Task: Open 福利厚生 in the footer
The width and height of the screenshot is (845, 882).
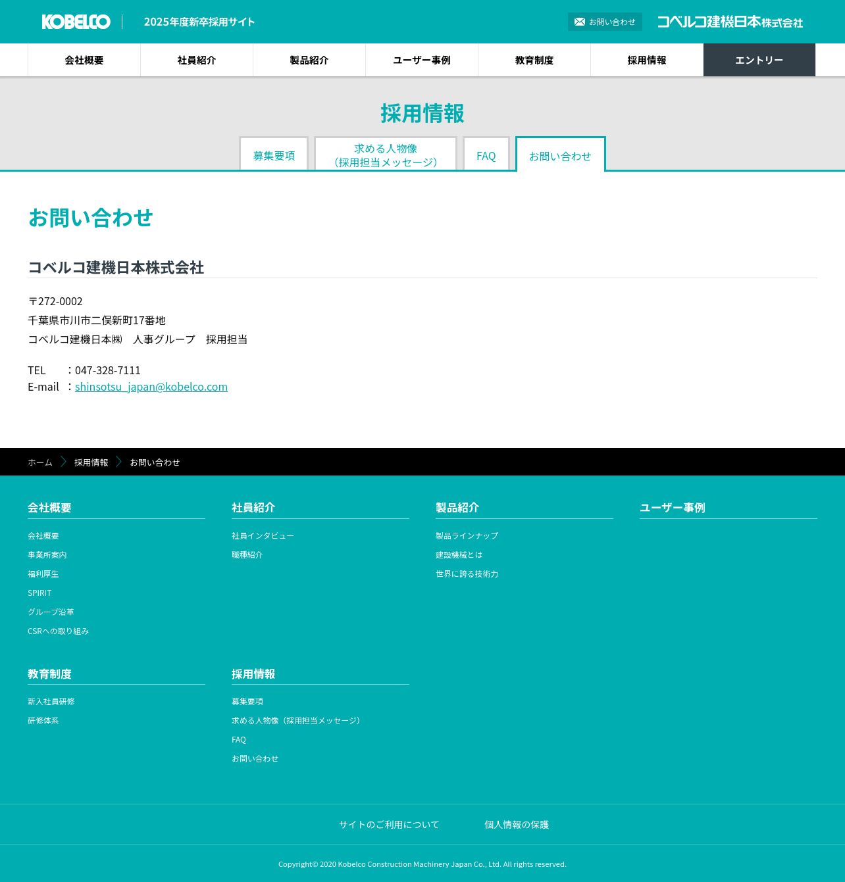Action: [43, 574]
